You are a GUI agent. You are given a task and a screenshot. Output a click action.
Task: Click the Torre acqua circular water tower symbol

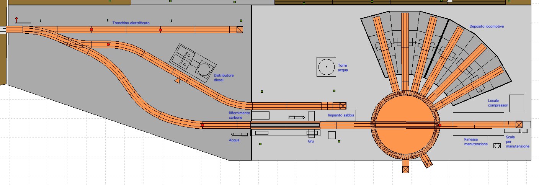point(326,67)
